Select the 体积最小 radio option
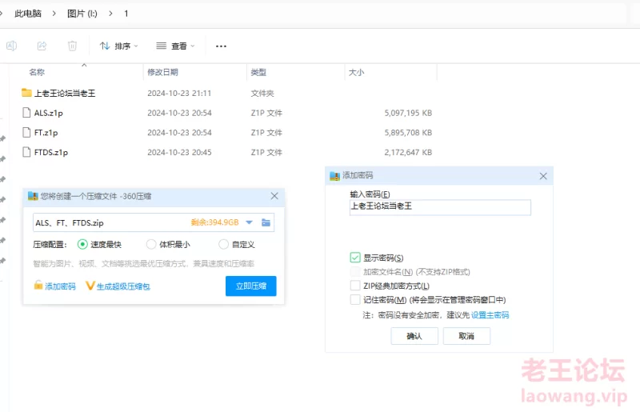The height and width of the screenshot is (412, 640). (x=151, y=244)
